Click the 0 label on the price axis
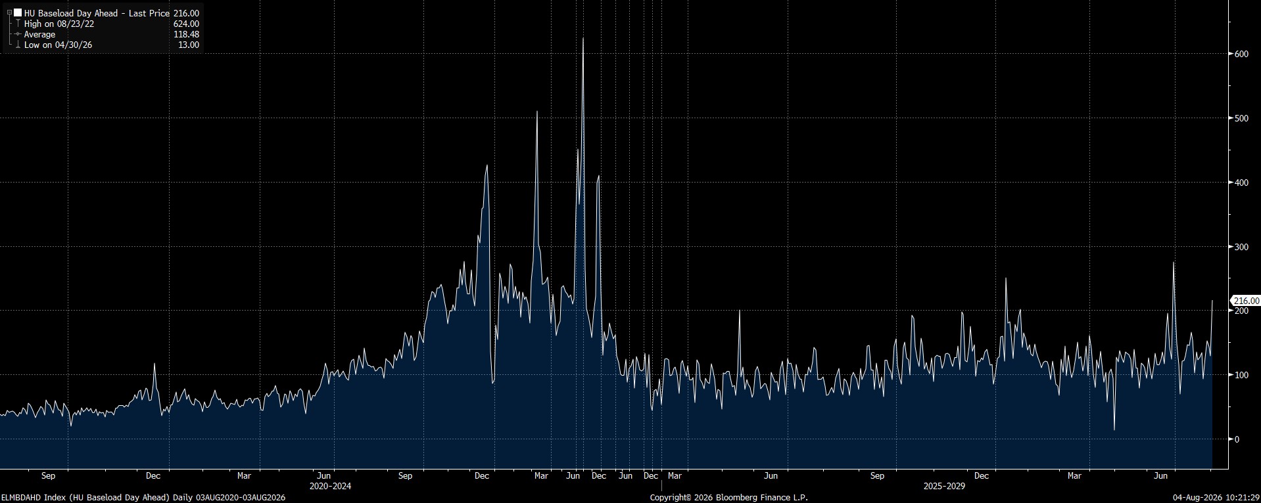This screenshot has width=1261, height=503. 1237,439
